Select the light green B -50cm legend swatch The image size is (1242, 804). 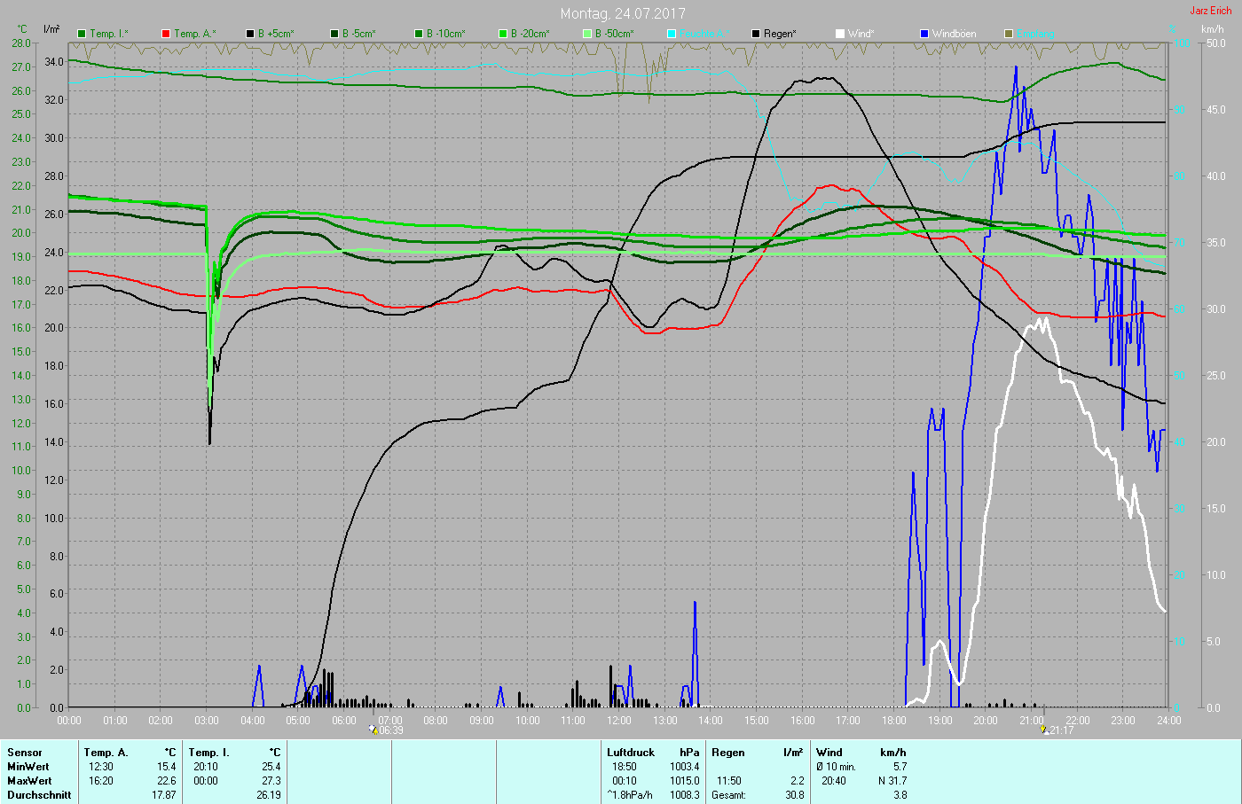[x=587, y=34]
